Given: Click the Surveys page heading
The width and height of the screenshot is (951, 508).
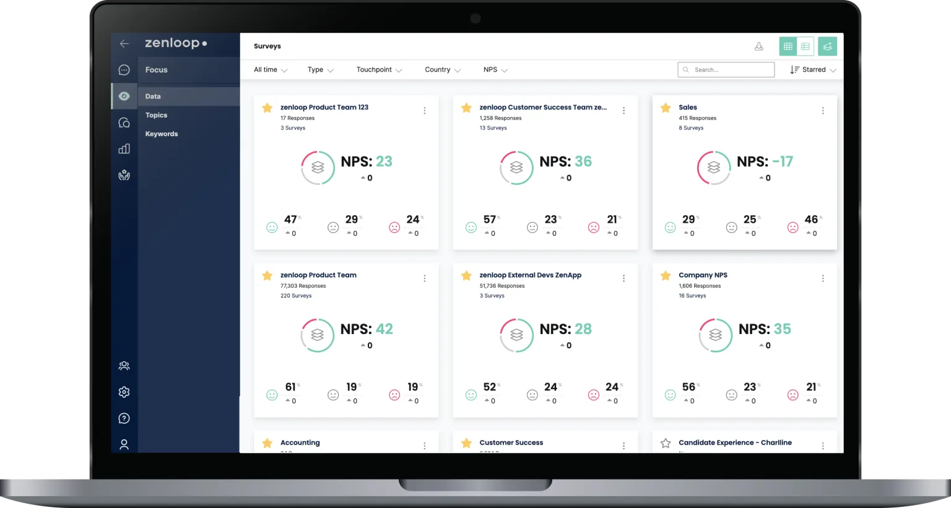Looking at the screenshot, I should pyautogui.click(x=267, y=46).
